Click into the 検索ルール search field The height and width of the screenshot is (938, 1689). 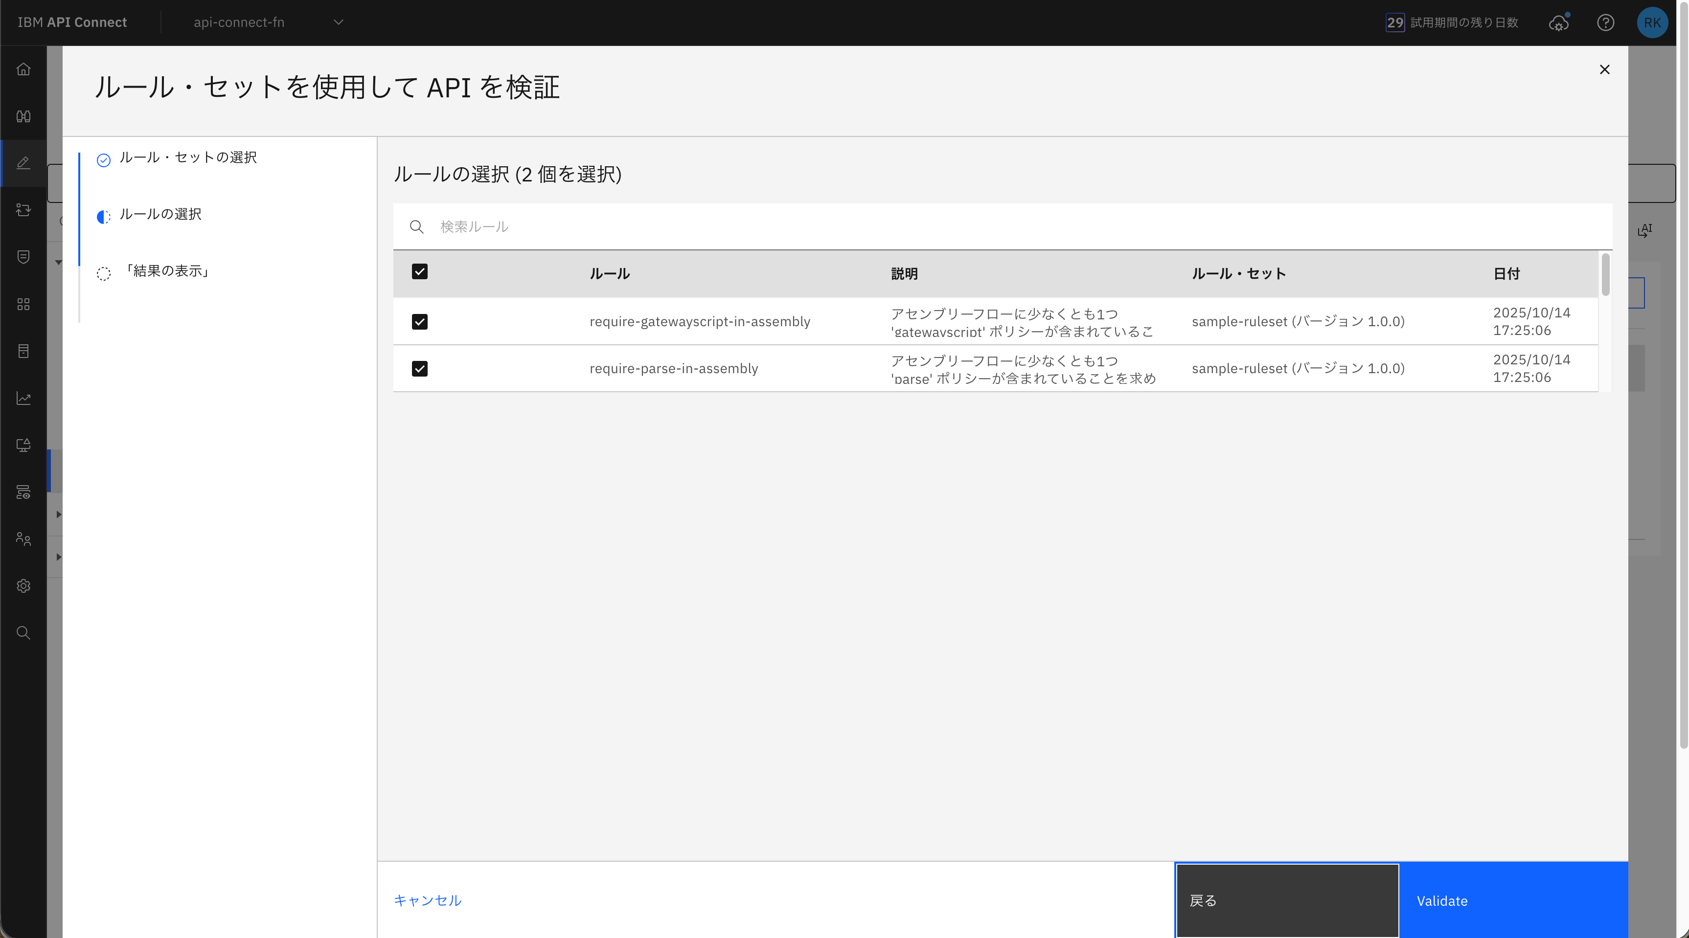pos(983,227)
